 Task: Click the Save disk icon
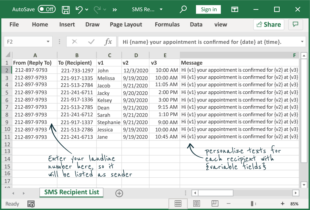point(66,9)
